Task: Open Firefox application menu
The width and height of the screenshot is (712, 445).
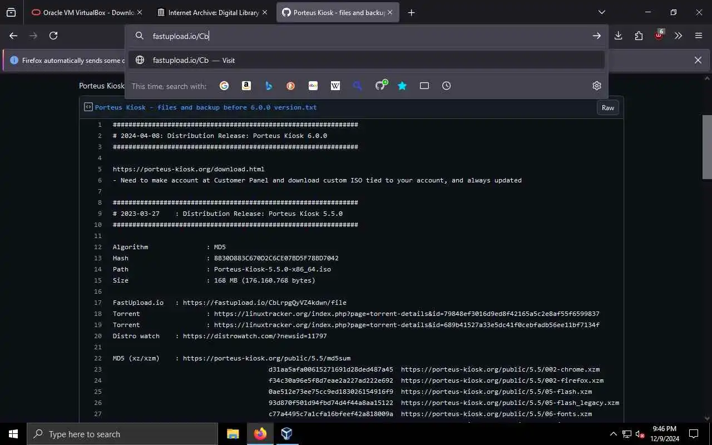Action: 699,36
